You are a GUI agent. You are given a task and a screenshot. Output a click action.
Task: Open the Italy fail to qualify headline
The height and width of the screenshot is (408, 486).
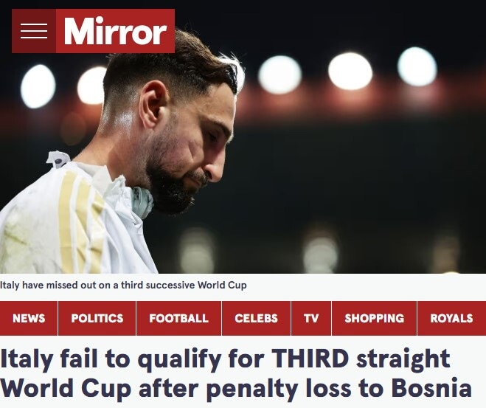click(236, 373)
